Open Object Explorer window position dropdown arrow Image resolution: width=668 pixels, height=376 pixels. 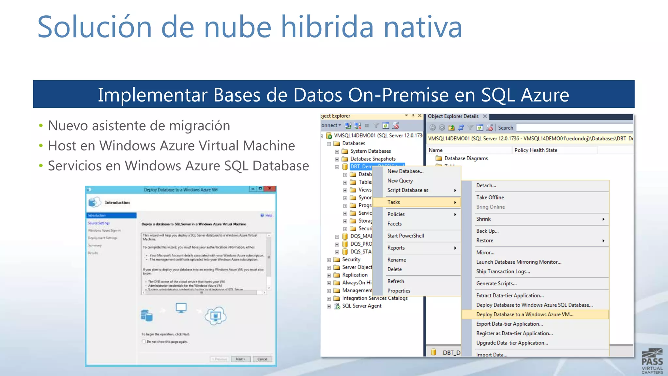[406, 116]
